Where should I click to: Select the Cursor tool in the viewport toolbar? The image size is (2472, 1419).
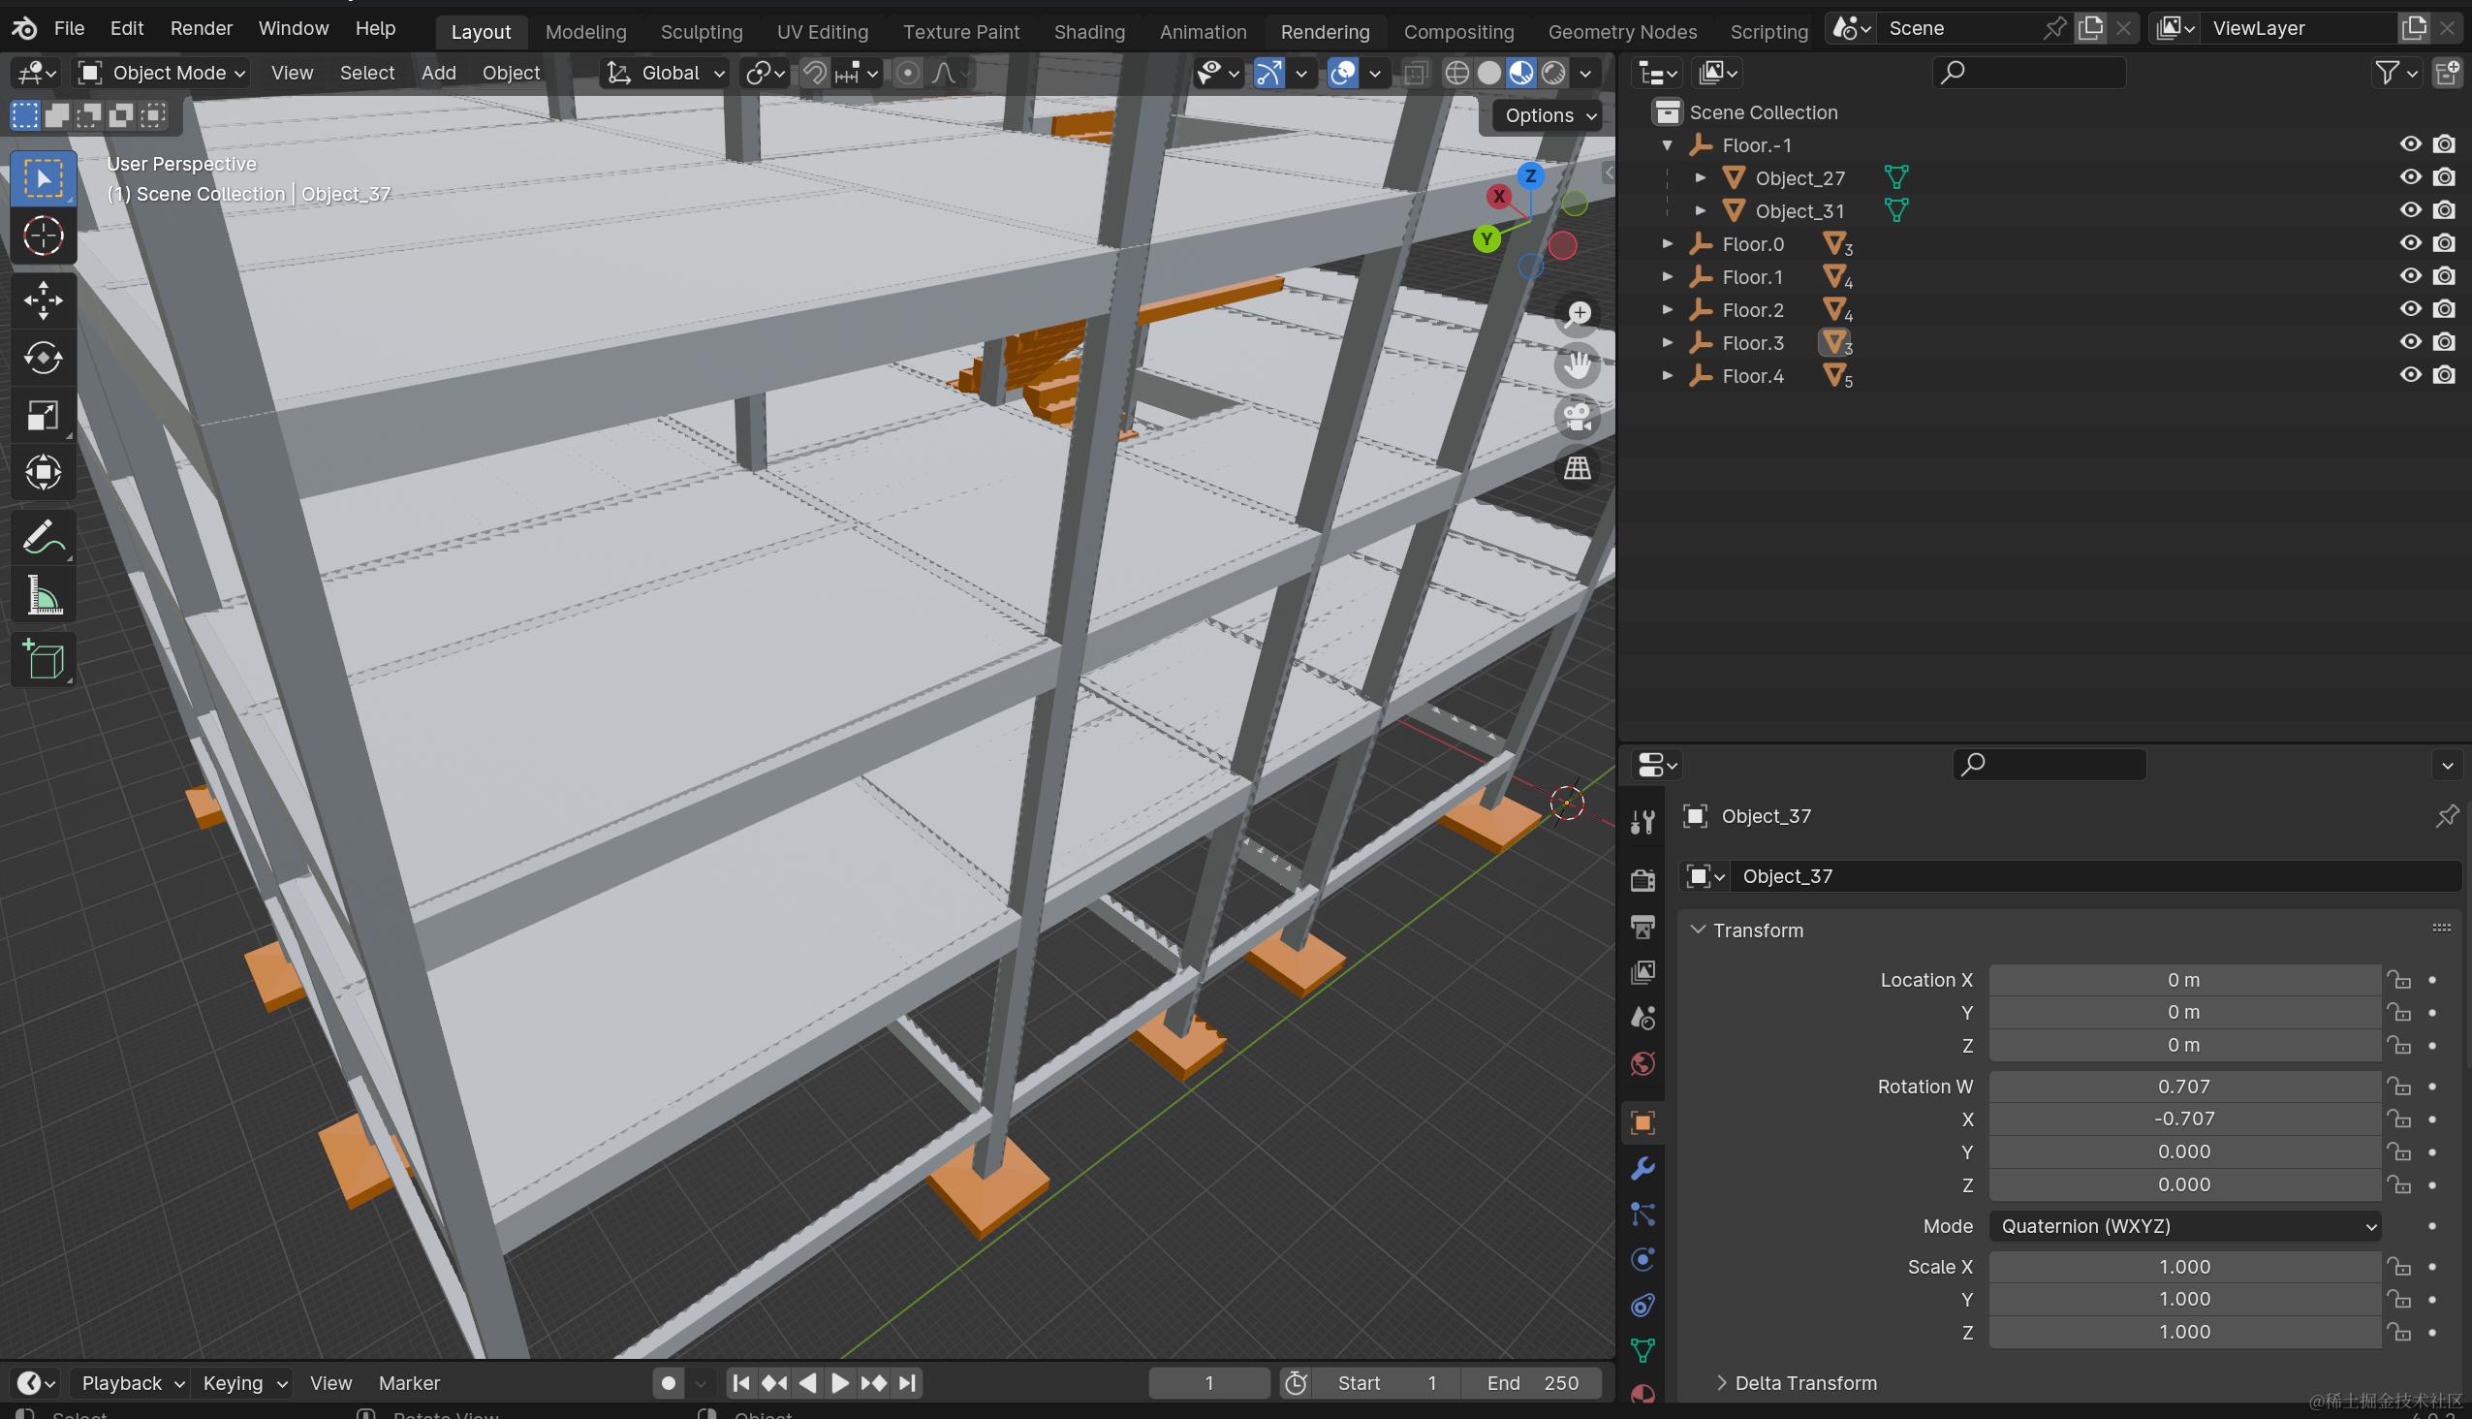[43, 235]
